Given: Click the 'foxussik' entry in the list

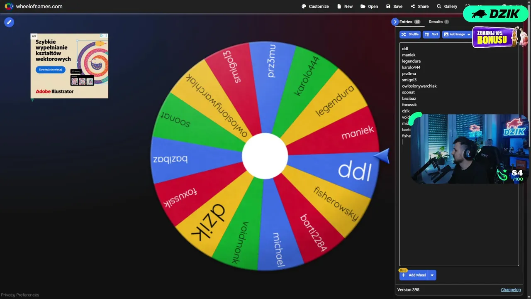Looking at the screenshot, I should [x=409, y=105].
